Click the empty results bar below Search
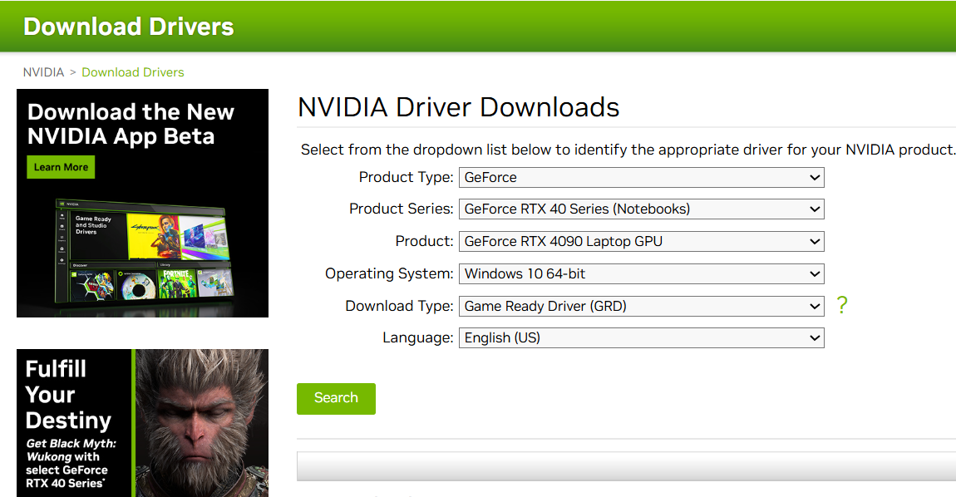Image resolution: width=956 pixels, height=497 pixels. [x=623, y=466]
